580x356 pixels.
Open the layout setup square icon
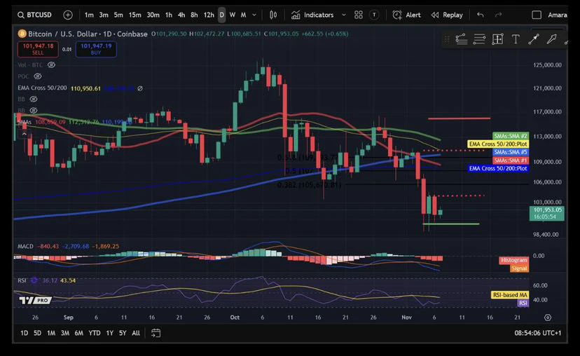click(537, 15)
